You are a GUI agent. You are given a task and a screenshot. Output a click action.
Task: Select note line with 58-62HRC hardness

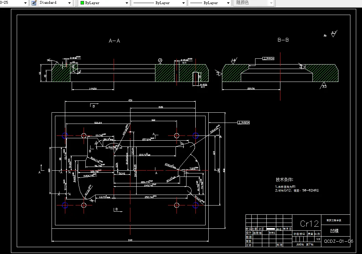(297, 190)
